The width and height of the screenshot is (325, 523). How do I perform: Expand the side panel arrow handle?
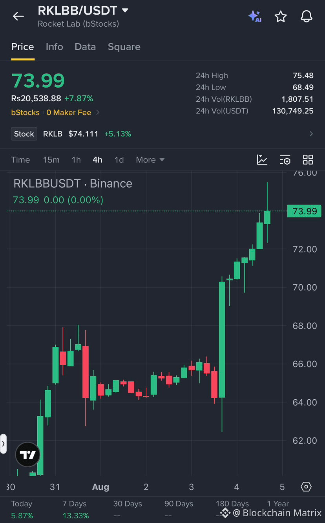click(3, 444)
